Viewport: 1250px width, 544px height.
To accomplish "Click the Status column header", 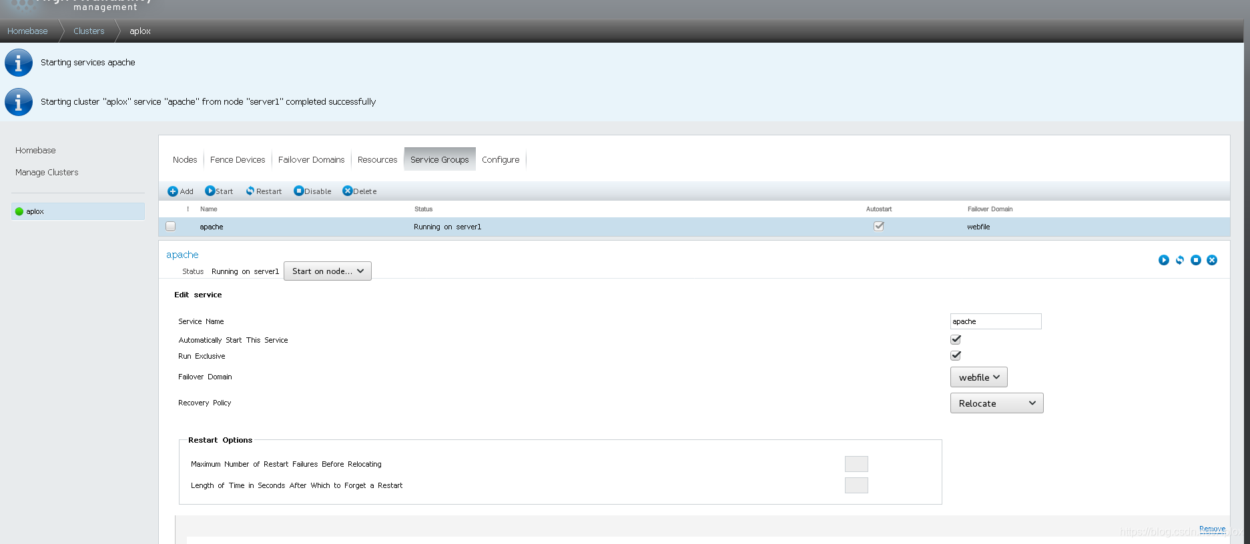I will click(x=424, y=209).
